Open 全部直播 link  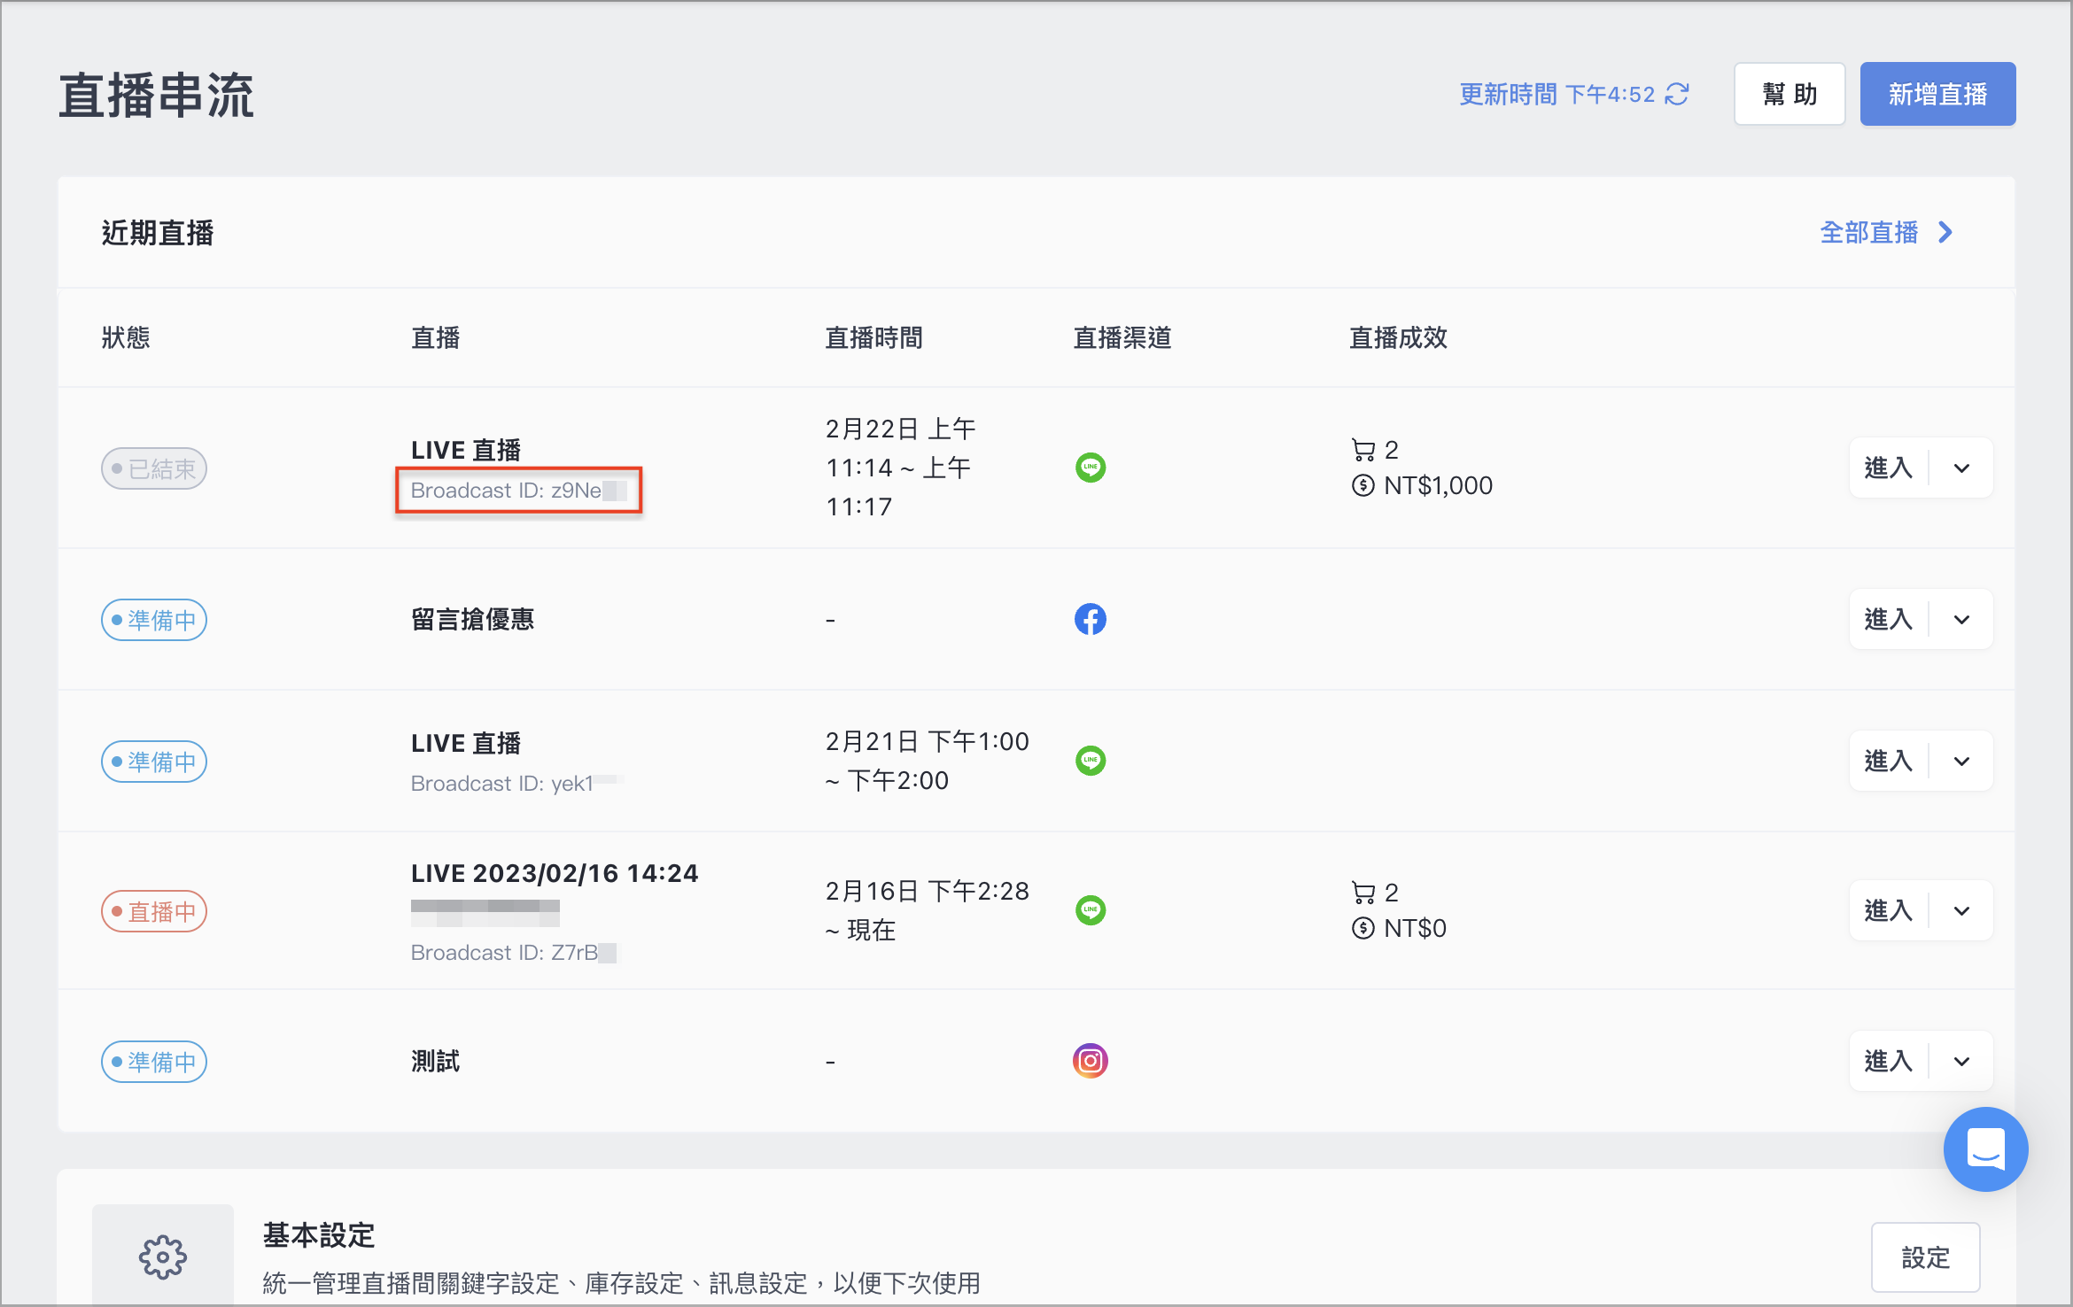[x=1886, y=233]
